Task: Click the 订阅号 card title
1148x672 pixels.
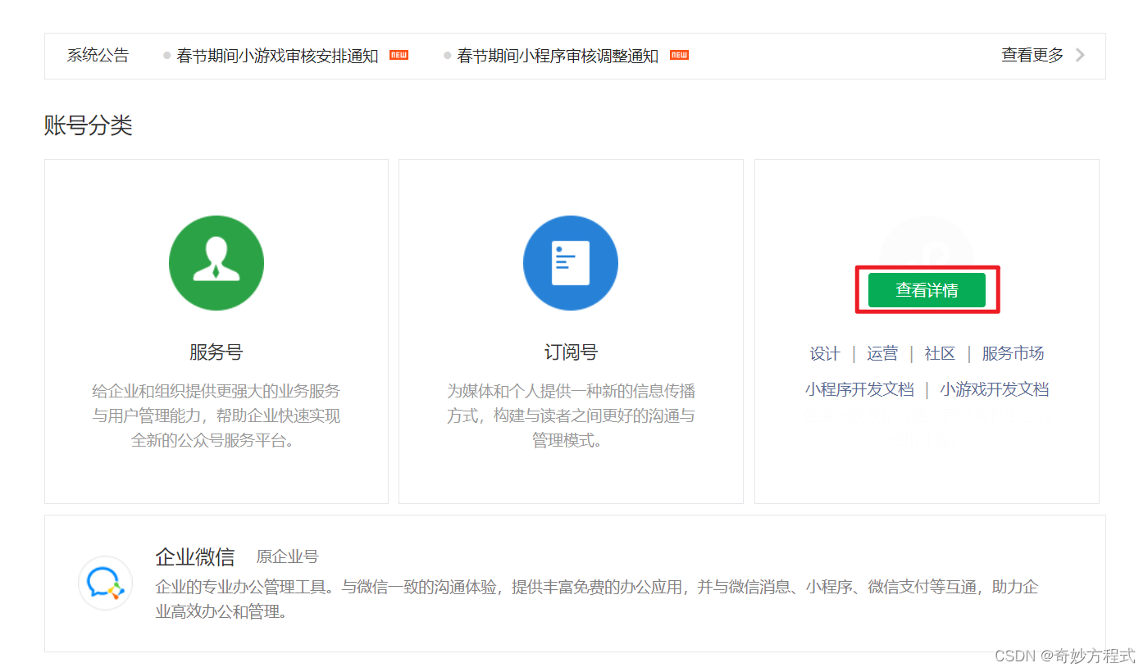Action: pos(571,352)
